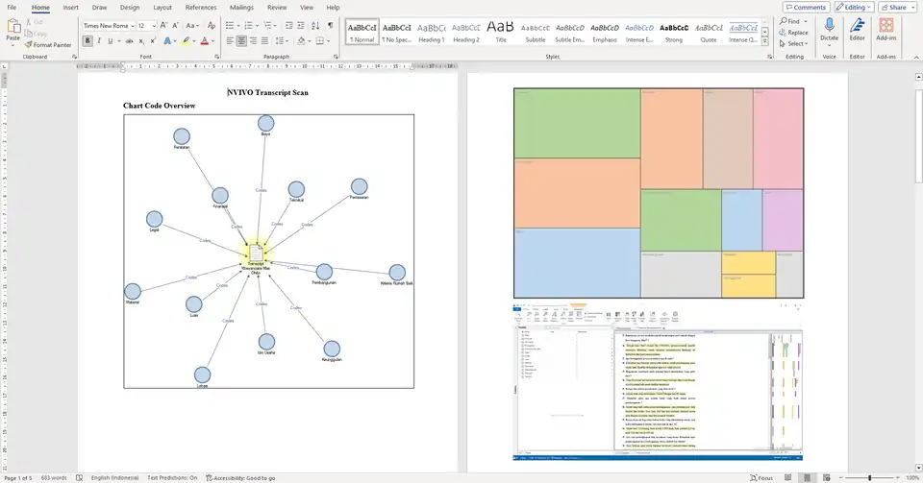The height and width of the screenshot is (483, 923).
Task: Open the Editing mode dropdown
Action: [x=854, y=7]
